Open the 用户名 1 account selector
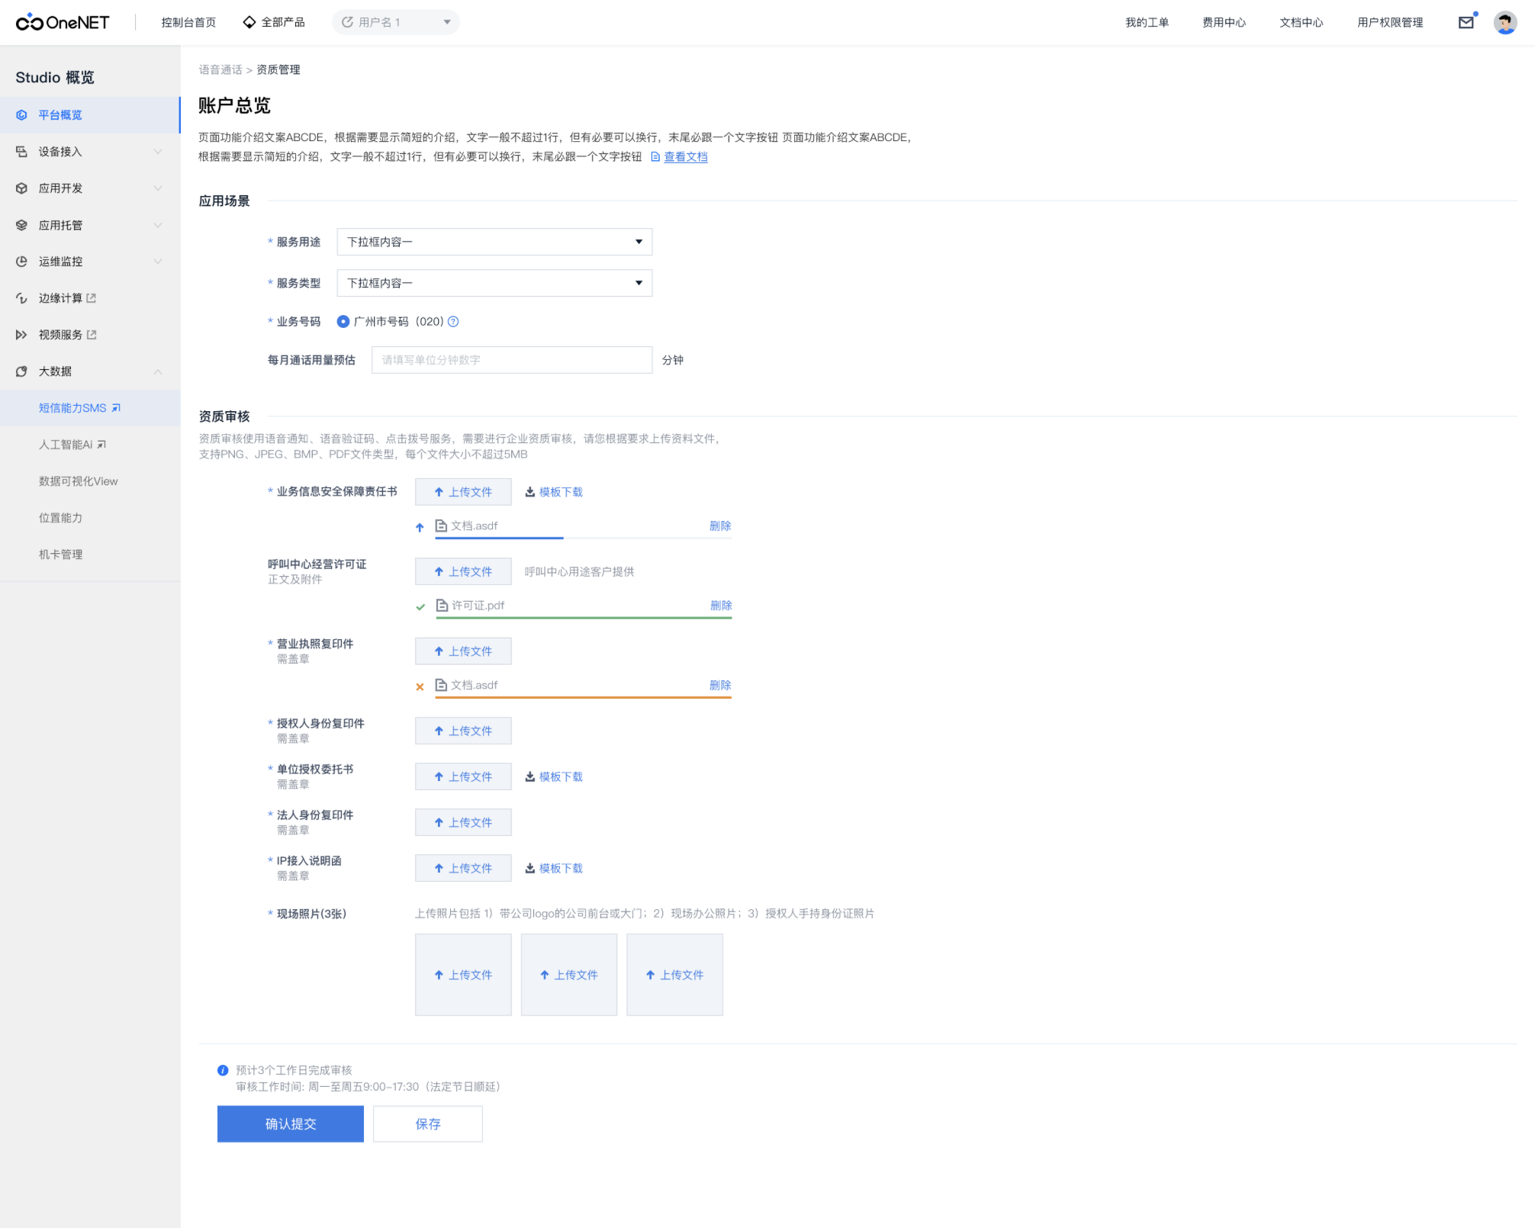Screen dimensions: 1535x1228 395,22
